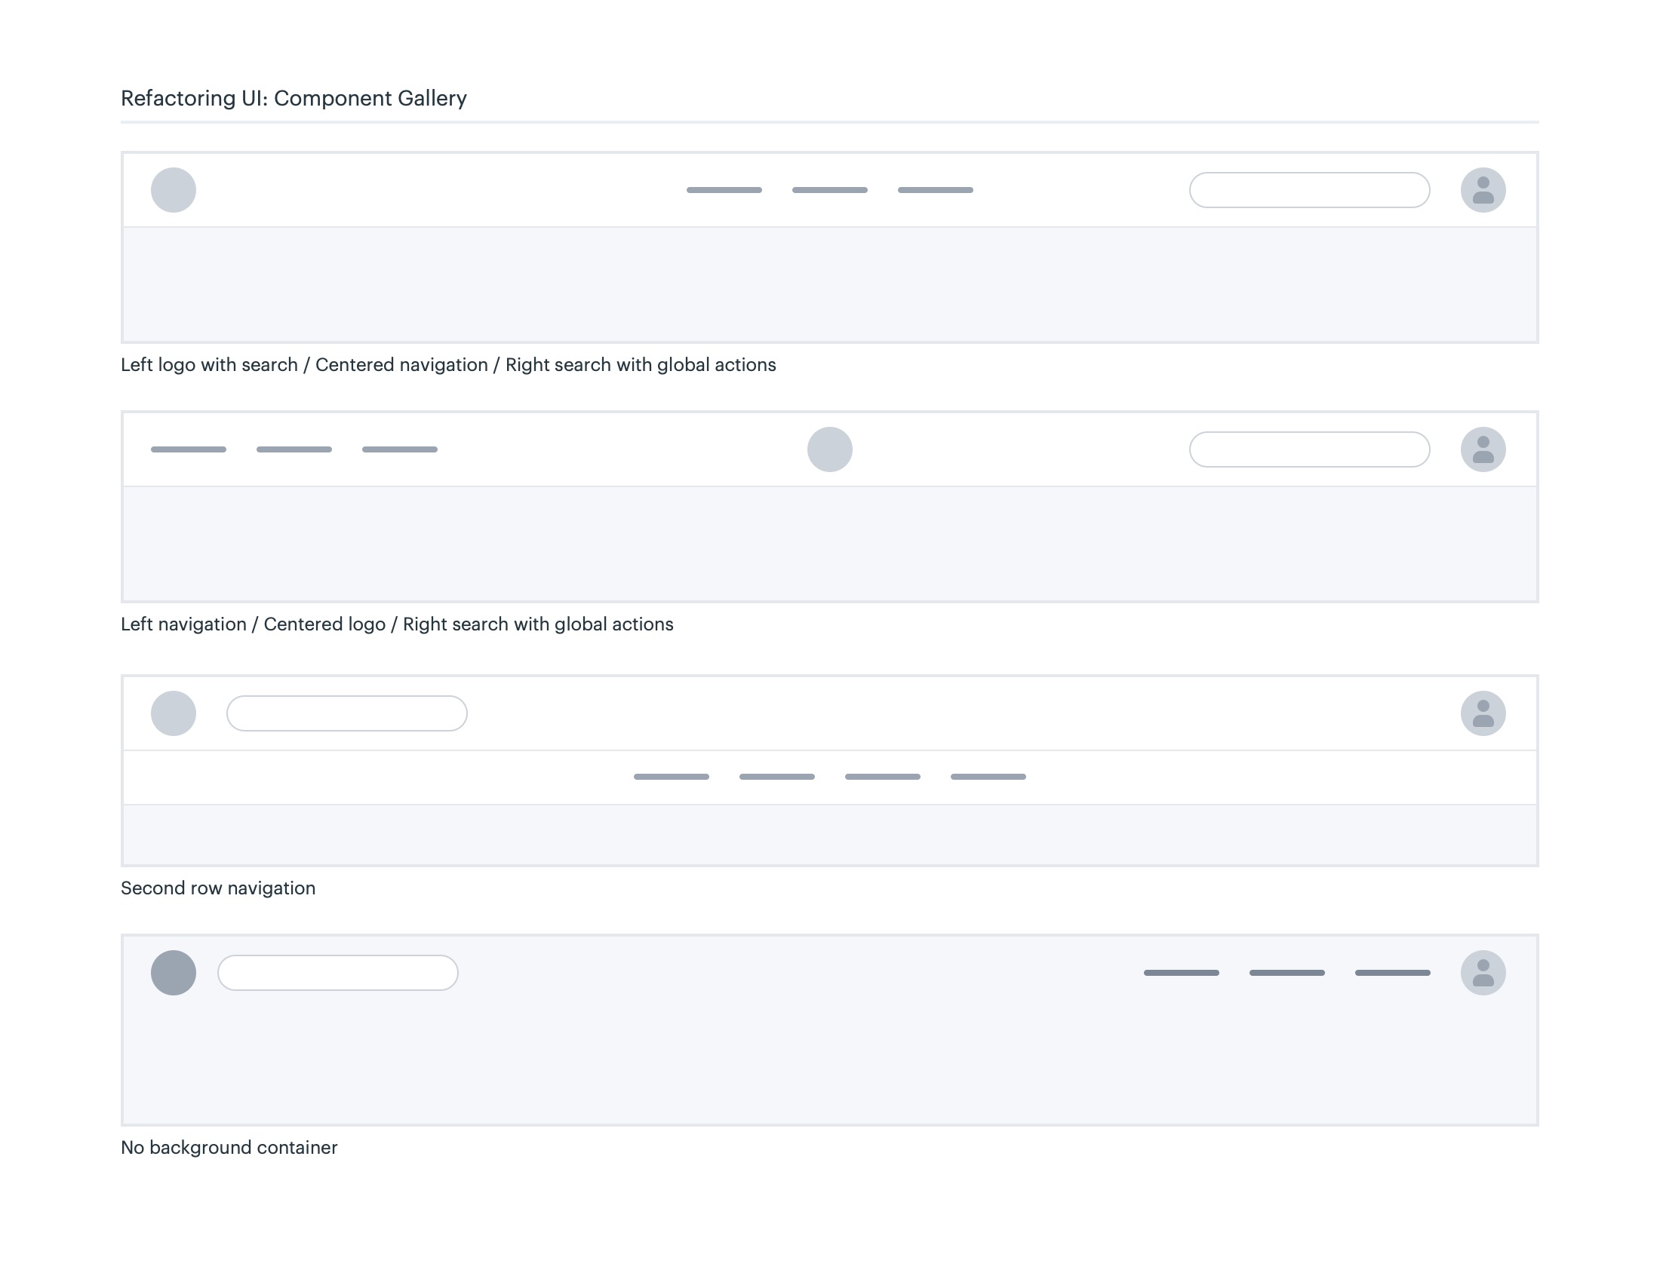The image size is (1660, 1282).
Task: Select nav link nearest avatar in no-background header
Action: click(x=1392, y=973)
